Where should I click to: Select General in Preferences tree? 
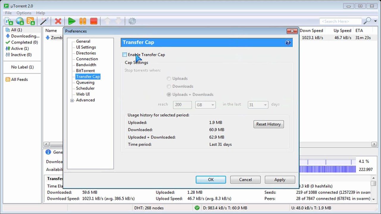point(83,41)
